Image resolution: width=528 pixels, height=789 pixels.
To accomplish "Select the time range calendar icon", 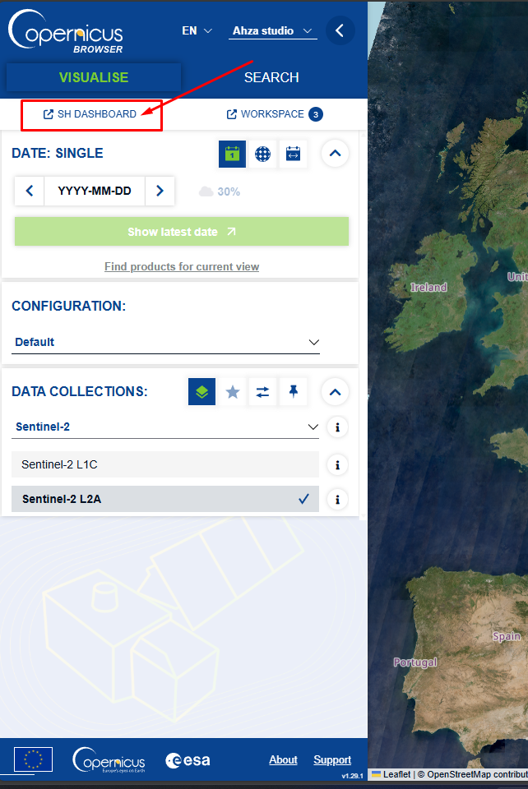I will coord(293,154).
